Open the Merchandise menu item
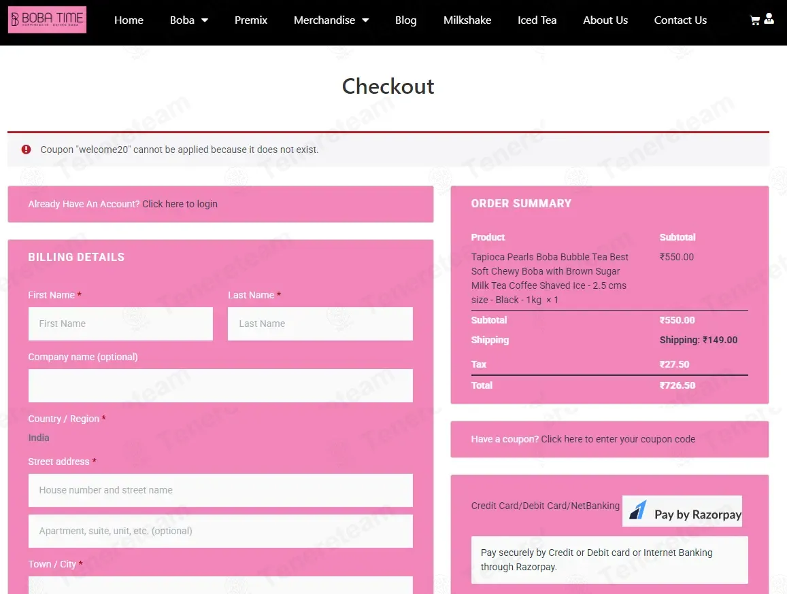This screenshot has width=787, height=594. tap(324, 20)
